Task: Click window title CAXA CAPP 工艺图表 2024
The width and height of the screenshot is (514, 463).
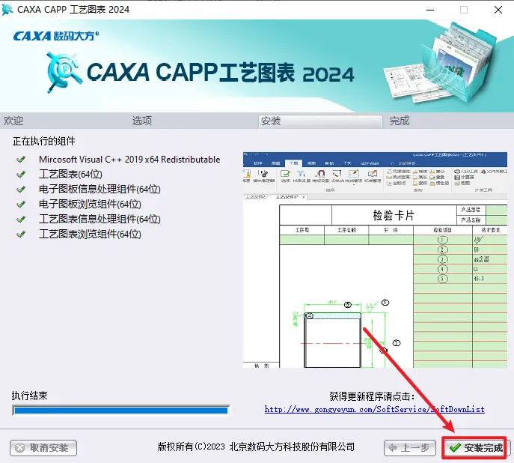Action: point(73,10)
